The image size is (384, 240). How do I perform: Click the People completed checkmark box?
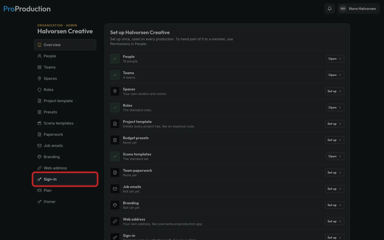point(115,59)
